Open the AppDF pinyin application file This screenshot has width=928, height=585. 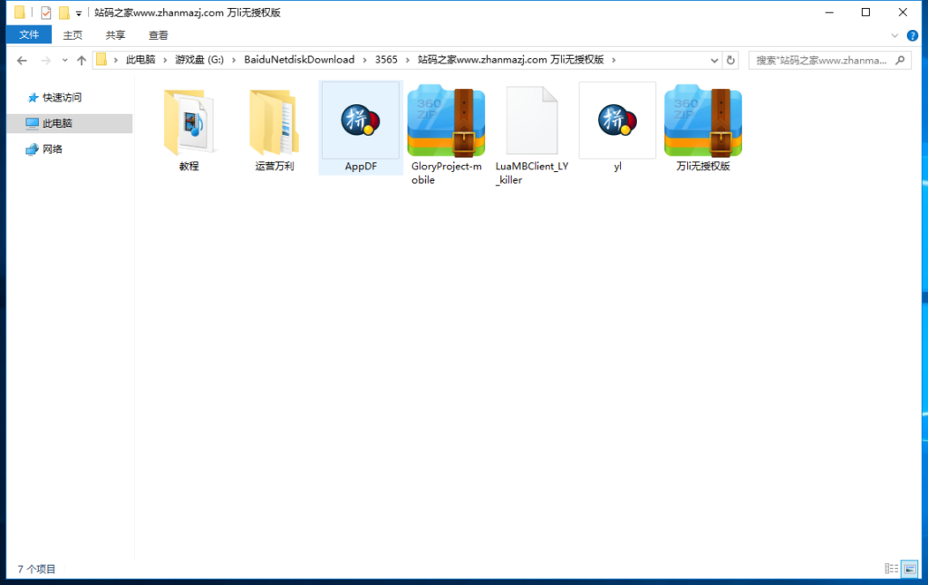pyautogui.click(x=360, y=120)
